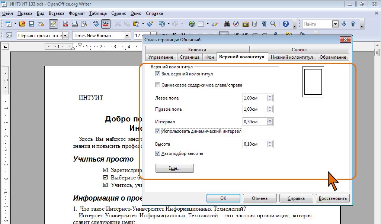
Task: Export directly as PDF
Action: [65, 24]
